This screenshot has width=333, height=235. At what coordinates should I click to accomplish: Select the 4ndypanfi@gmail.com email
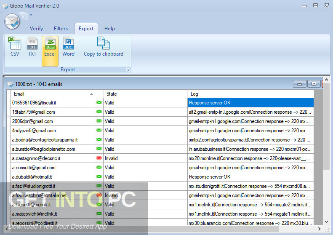(34, 131)
